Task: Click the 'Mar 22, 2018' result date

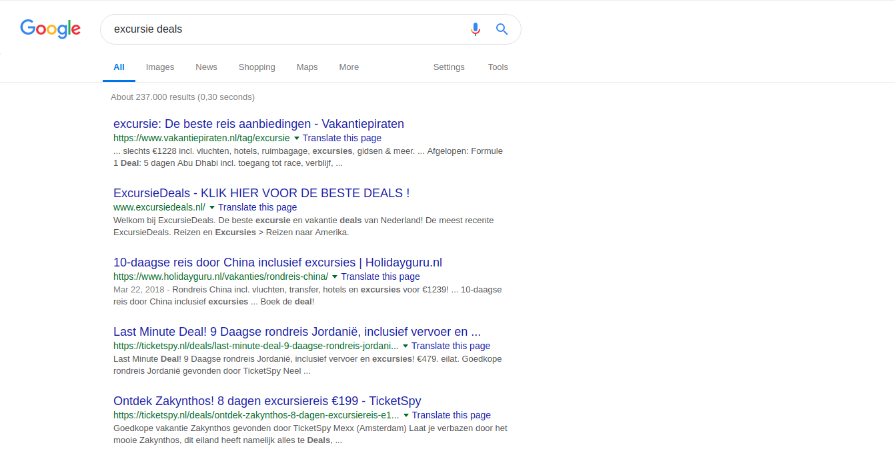Action: (138, 290)
